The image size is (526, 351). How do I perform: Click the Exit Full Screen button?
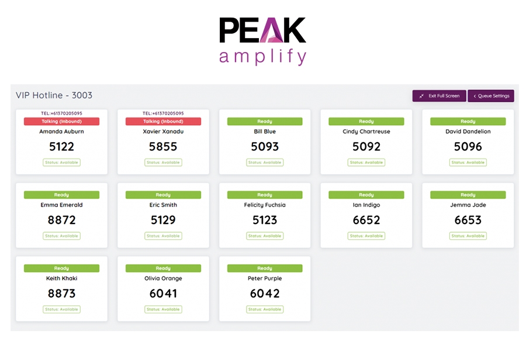point(439,96)
